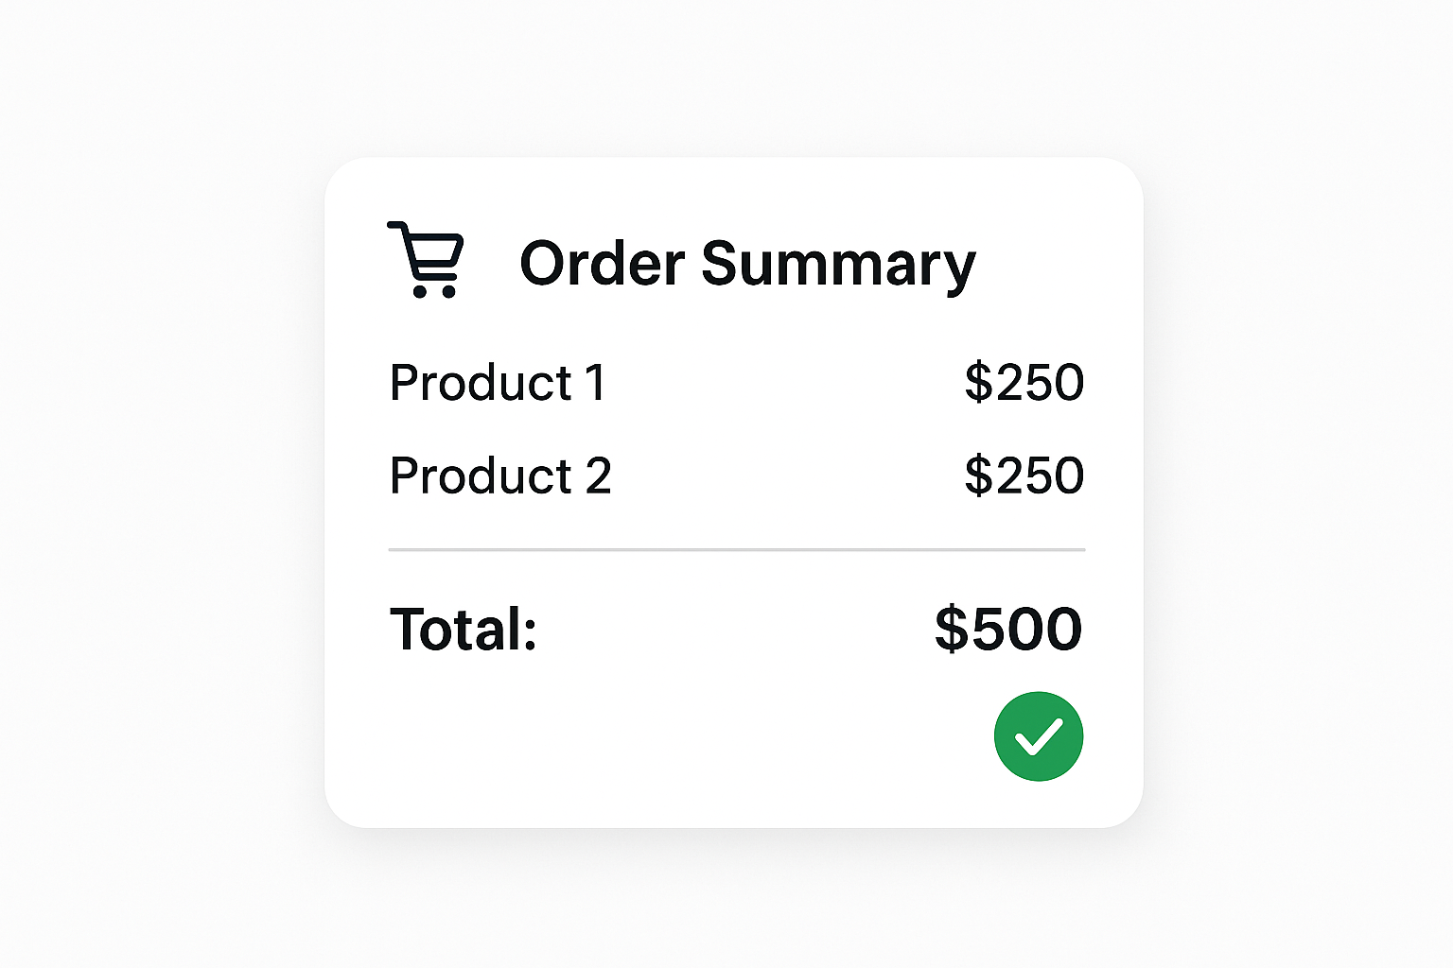Click the green checkmark circle
Viewport: 1453px width, 968px height.
1038,736
